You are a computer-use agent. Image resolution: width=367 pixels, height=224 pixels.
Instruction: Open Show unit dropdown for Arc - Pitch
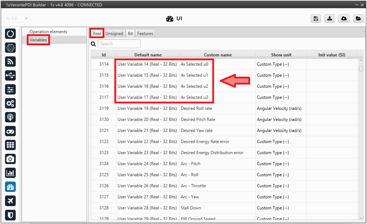281,164
